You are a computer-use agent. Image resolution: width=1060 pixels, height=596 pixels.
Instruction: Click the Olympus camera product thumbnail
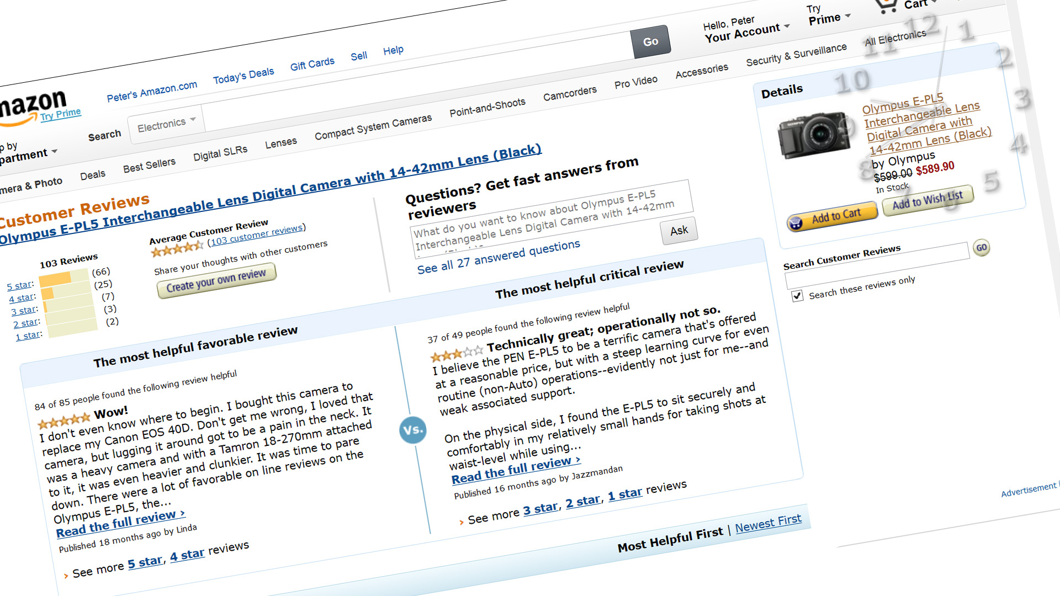(814, 135)
